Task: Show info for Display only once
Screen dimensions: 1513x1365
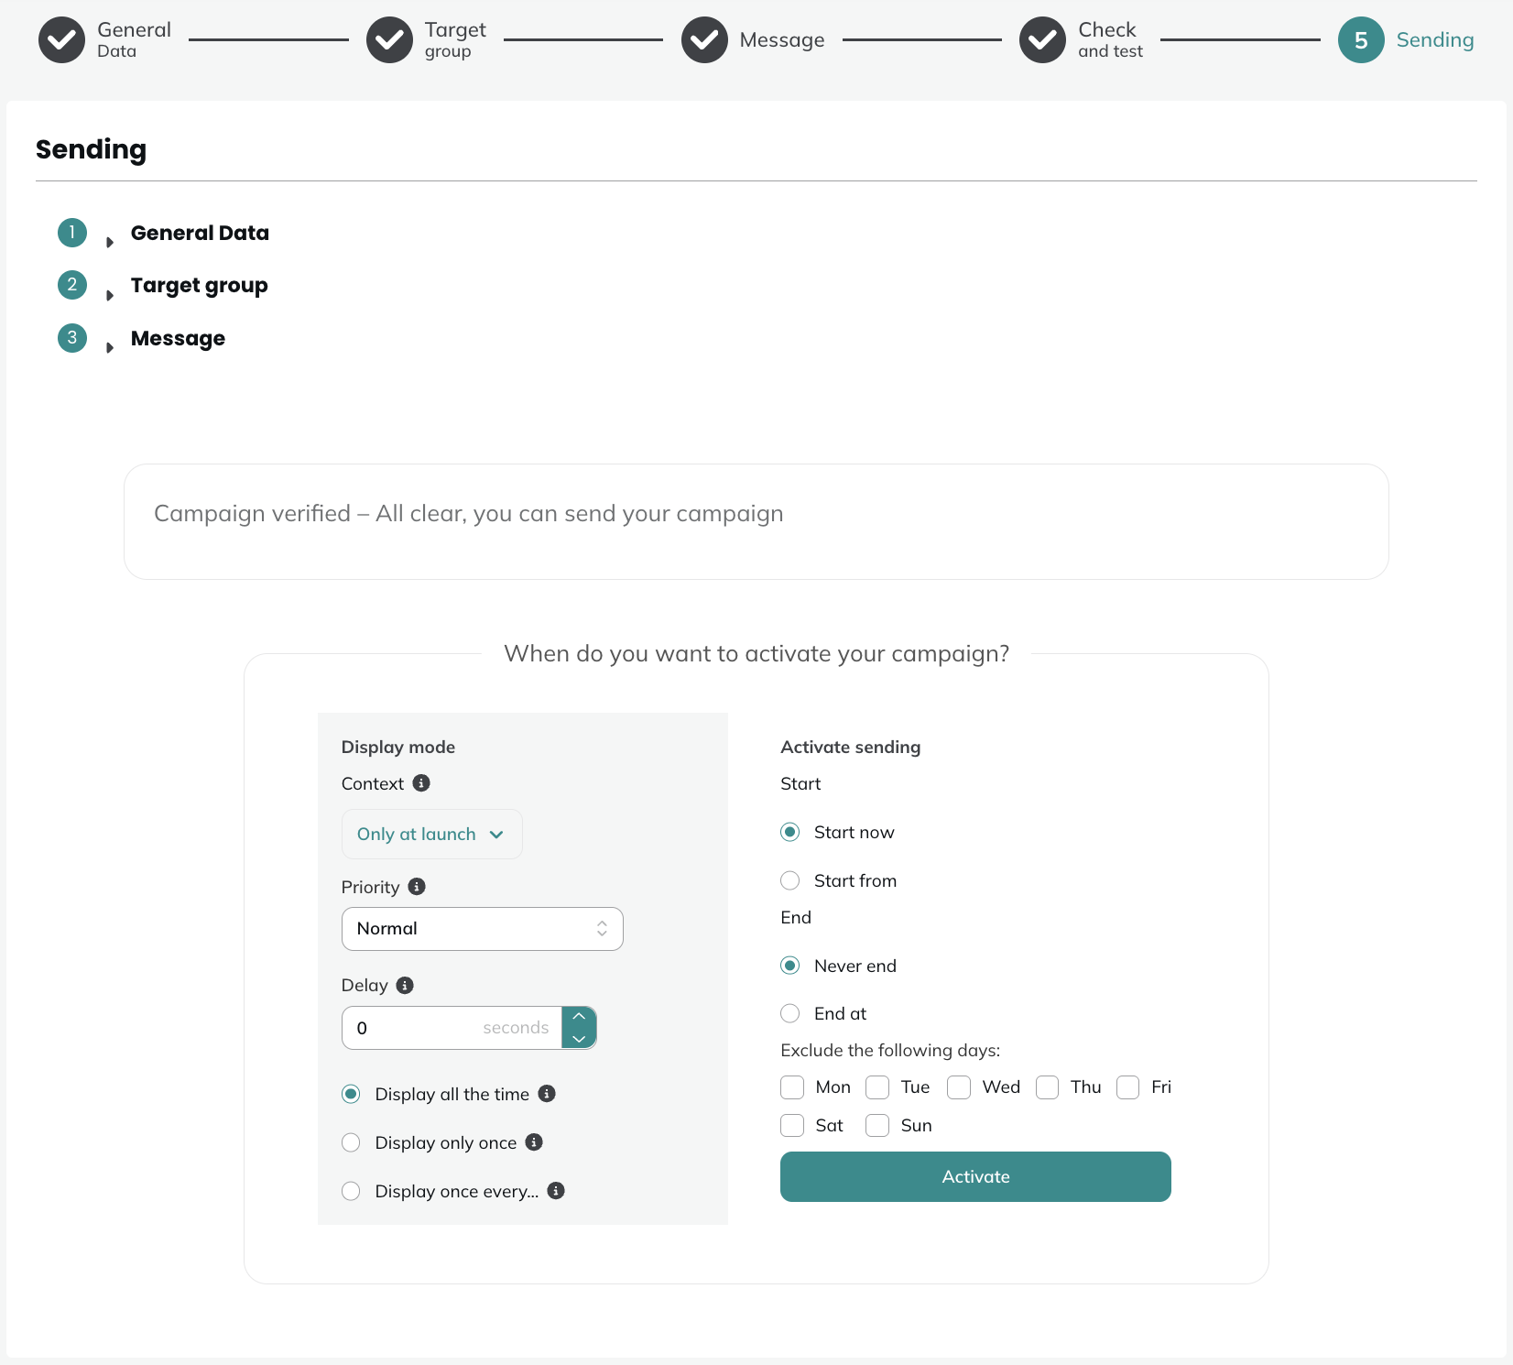Action: click(x=534, y=1142)
